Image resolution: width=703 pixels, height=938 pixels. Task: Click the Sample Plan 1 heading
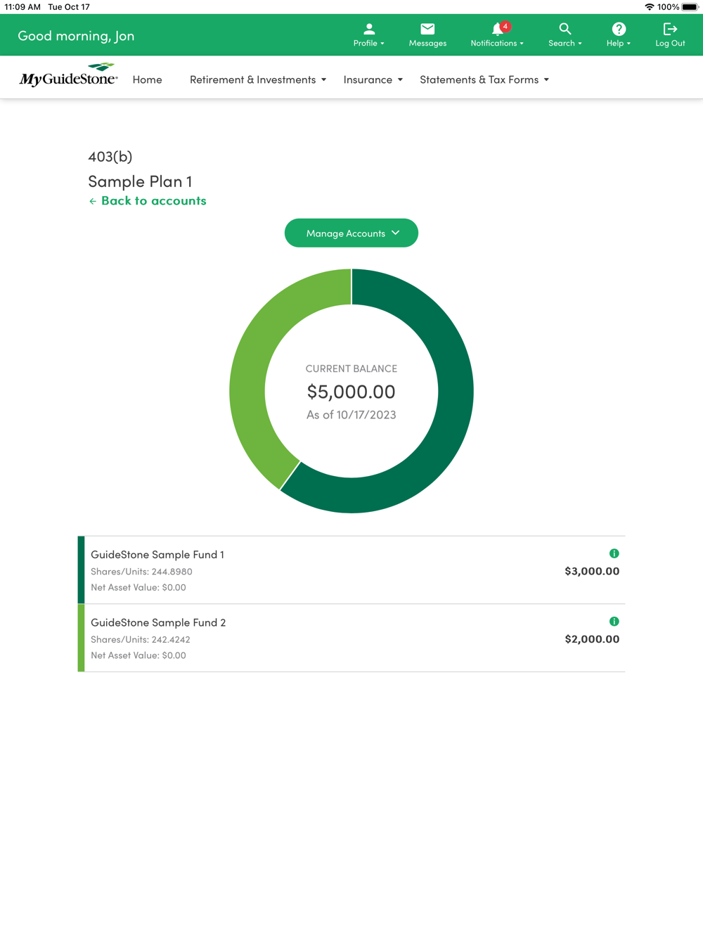(x=140, y=181)
